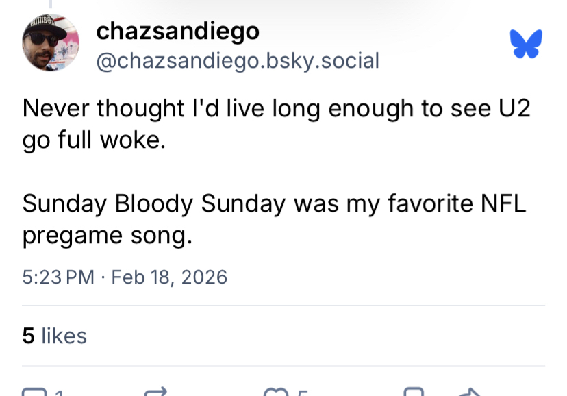Screen dimensions: 567x396
Task: Click the "pregame song." text line
Action: [x=108, y=235]
